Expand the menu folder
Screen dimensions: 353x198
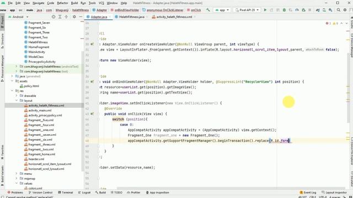[x=16, y=174]
